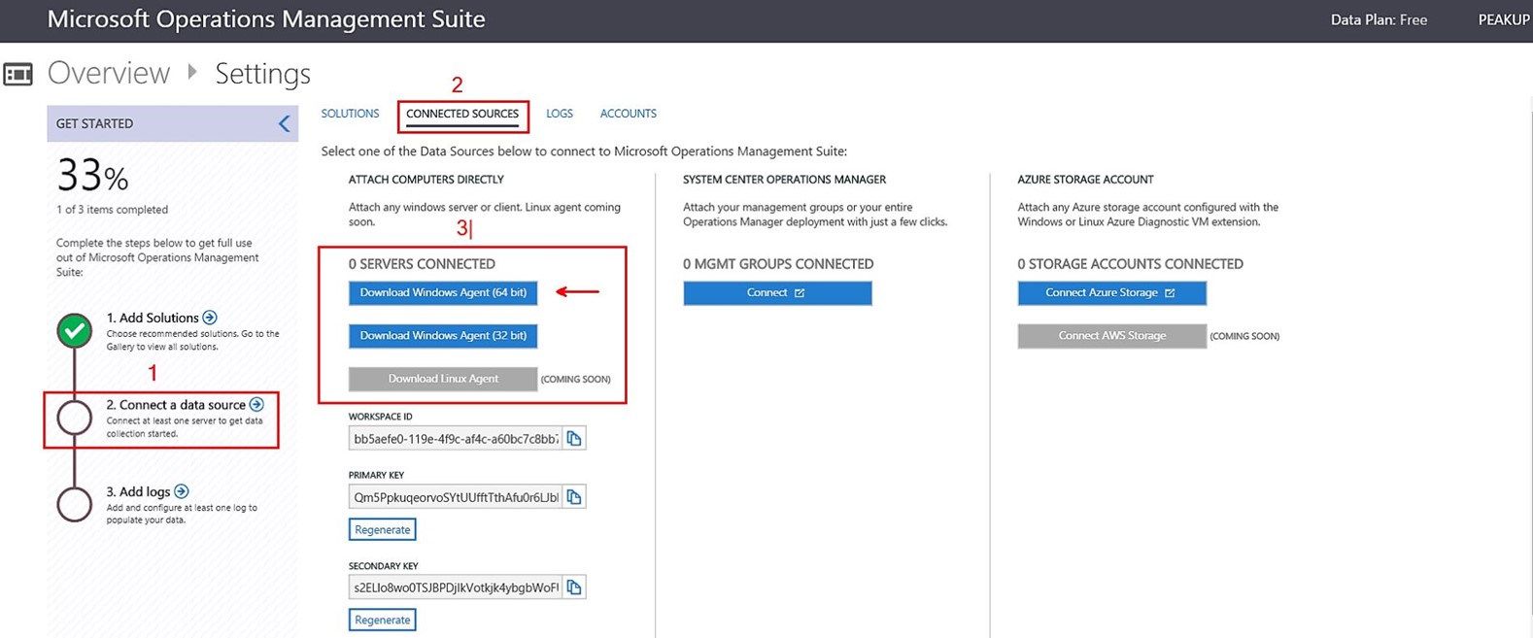This screenshot has height=638, width=1533.
Task: Click the AZURE STORAGE ACCOUNT heading
Action: (x=1086, y=180)
